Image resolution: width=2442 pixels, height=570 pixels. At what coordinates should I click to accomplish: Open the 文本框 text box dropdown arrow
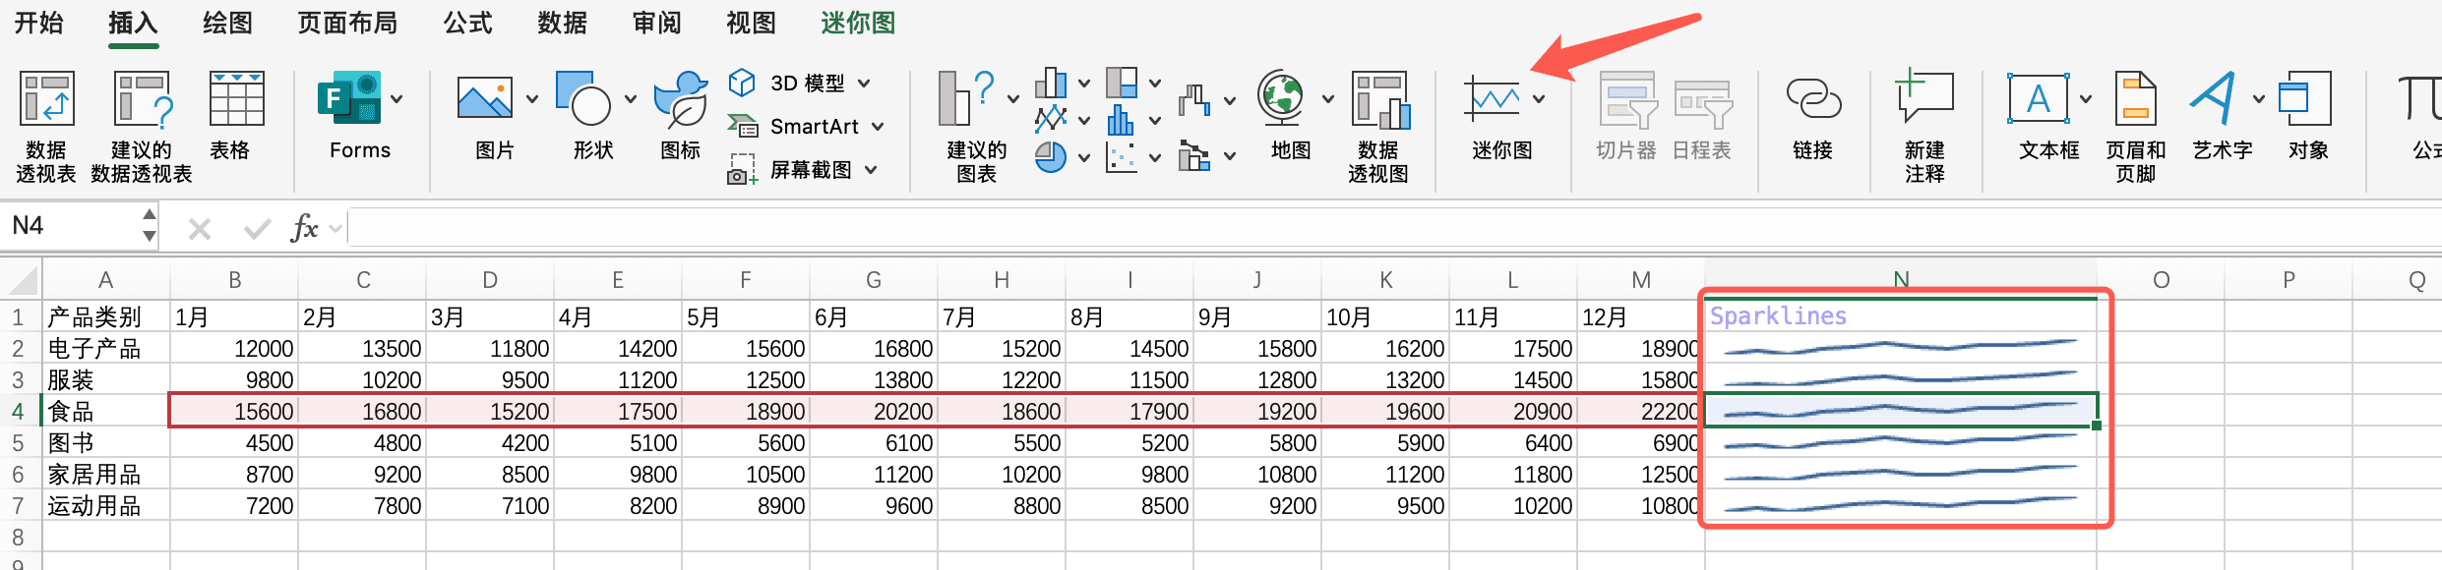pos(2085,99)
